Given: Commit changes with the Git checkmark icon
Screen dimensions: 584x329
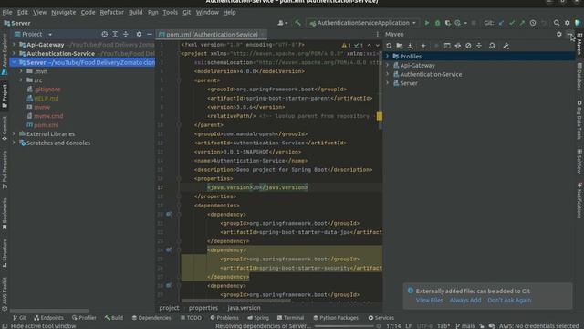Looking at the screenshot, I should tap(512, 23).
